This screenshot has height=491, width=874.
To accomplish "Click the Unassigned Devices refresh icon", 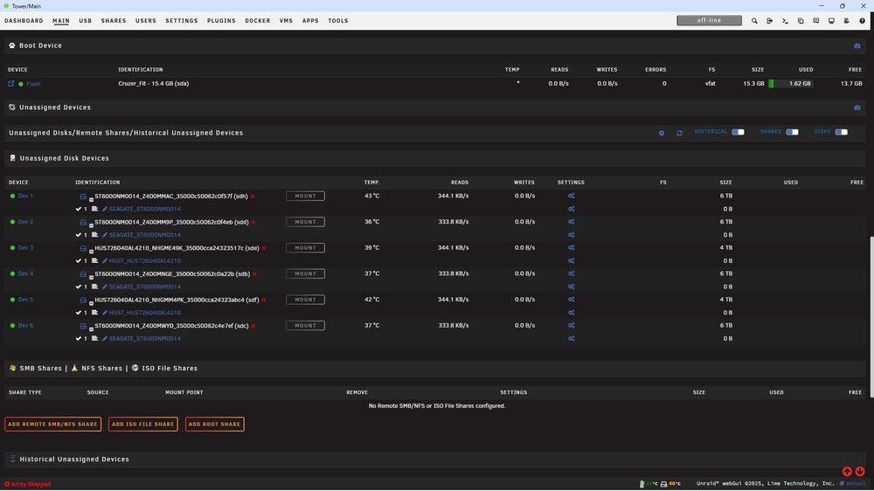I will click(679, 133).
